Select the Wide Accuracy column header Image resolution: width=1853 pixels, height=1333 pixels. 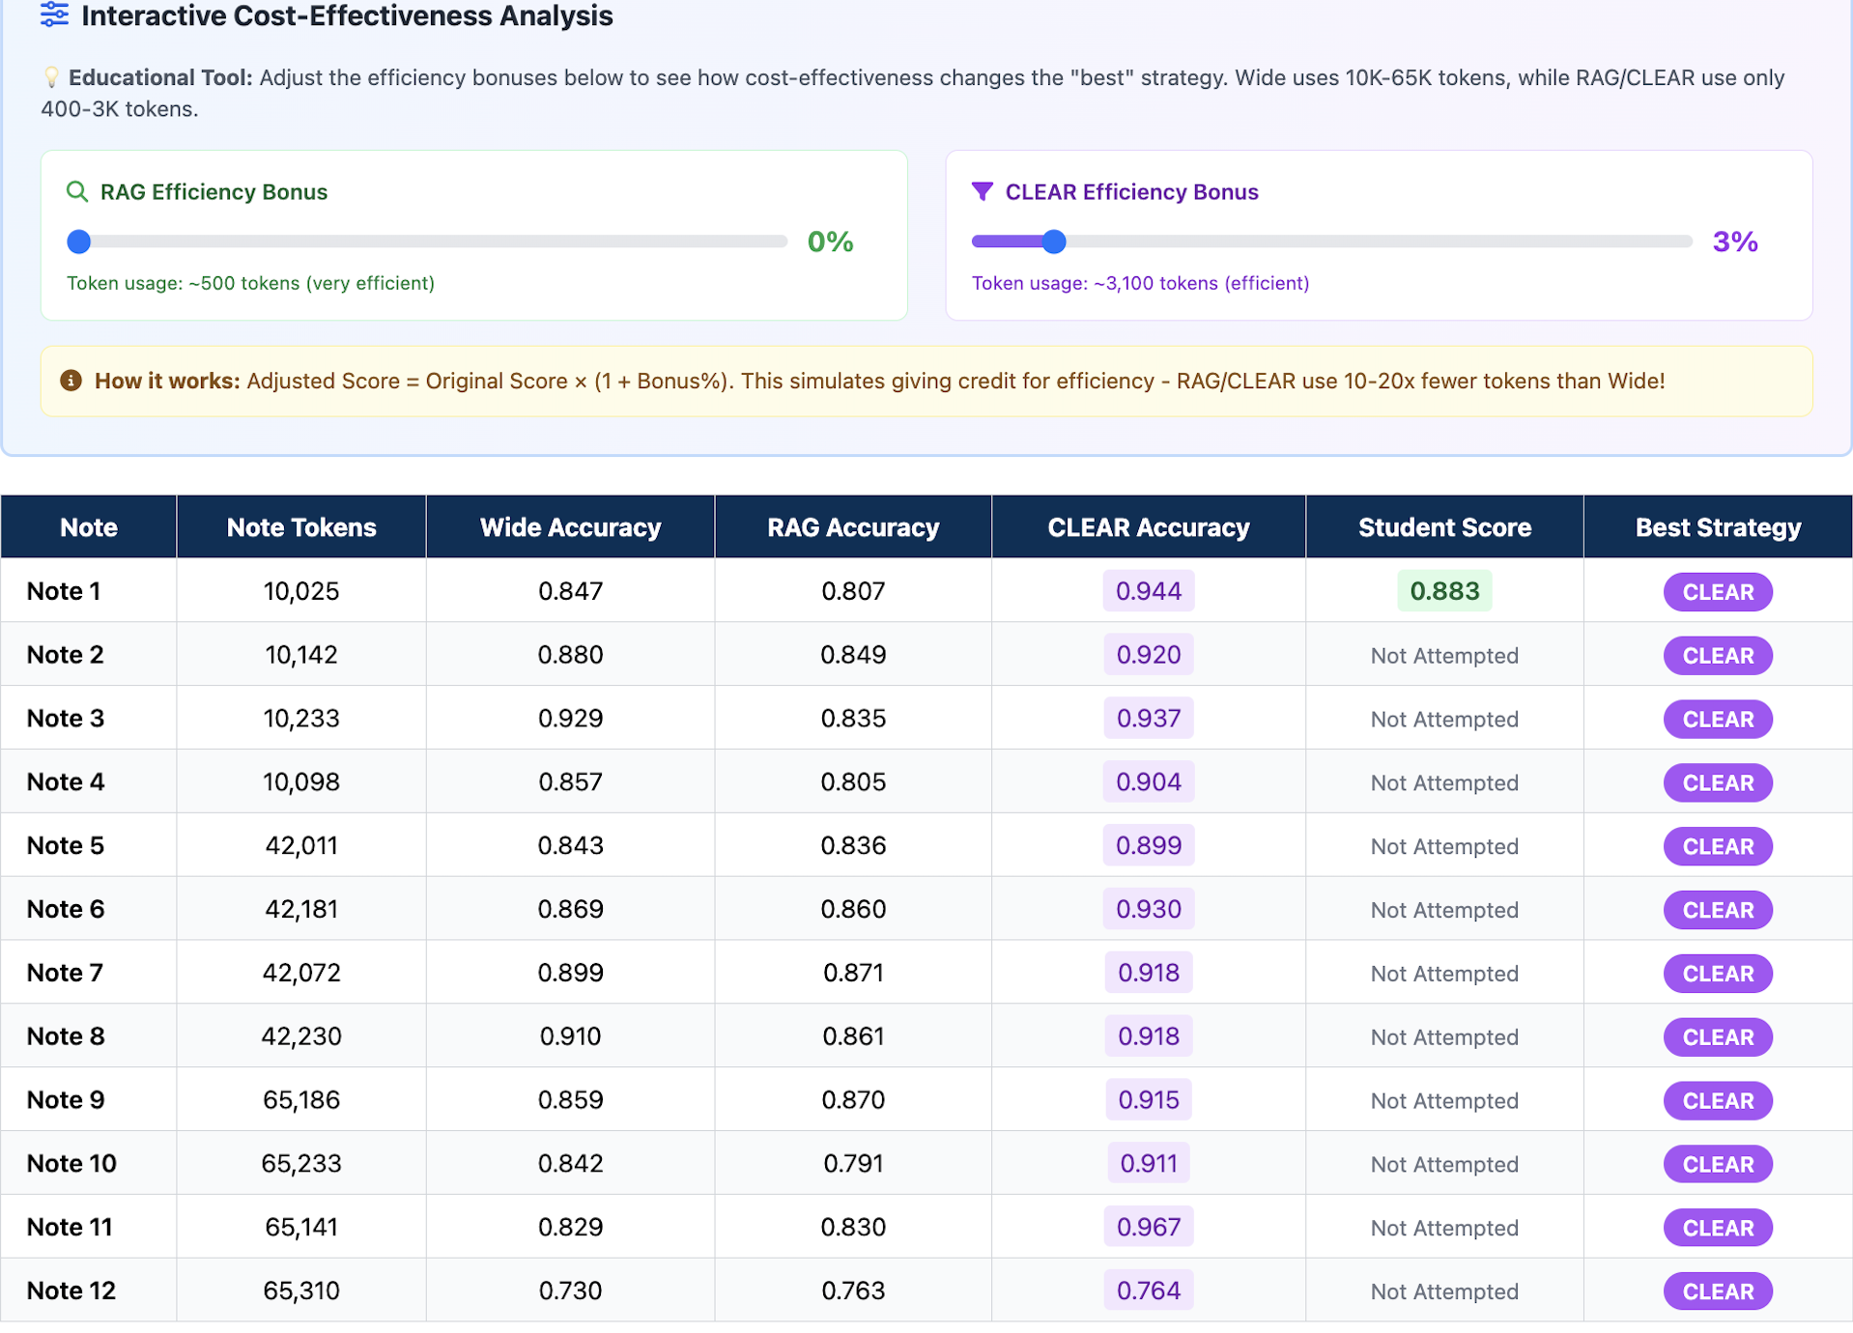coord(570,527)
